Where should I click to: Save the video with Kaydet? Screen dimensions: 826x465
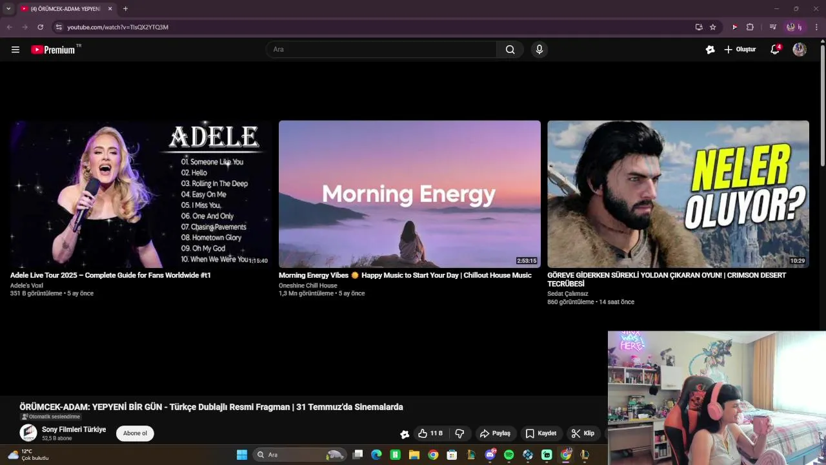tap(541, 433)
